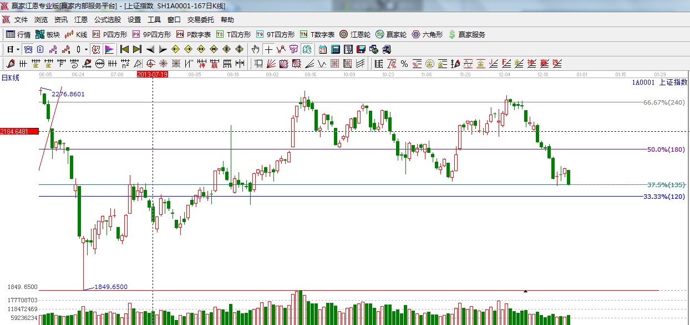Select the percent (%) drawing tool
The width and height of the screenshot is (690, 325).
click(x=404, y=64)
